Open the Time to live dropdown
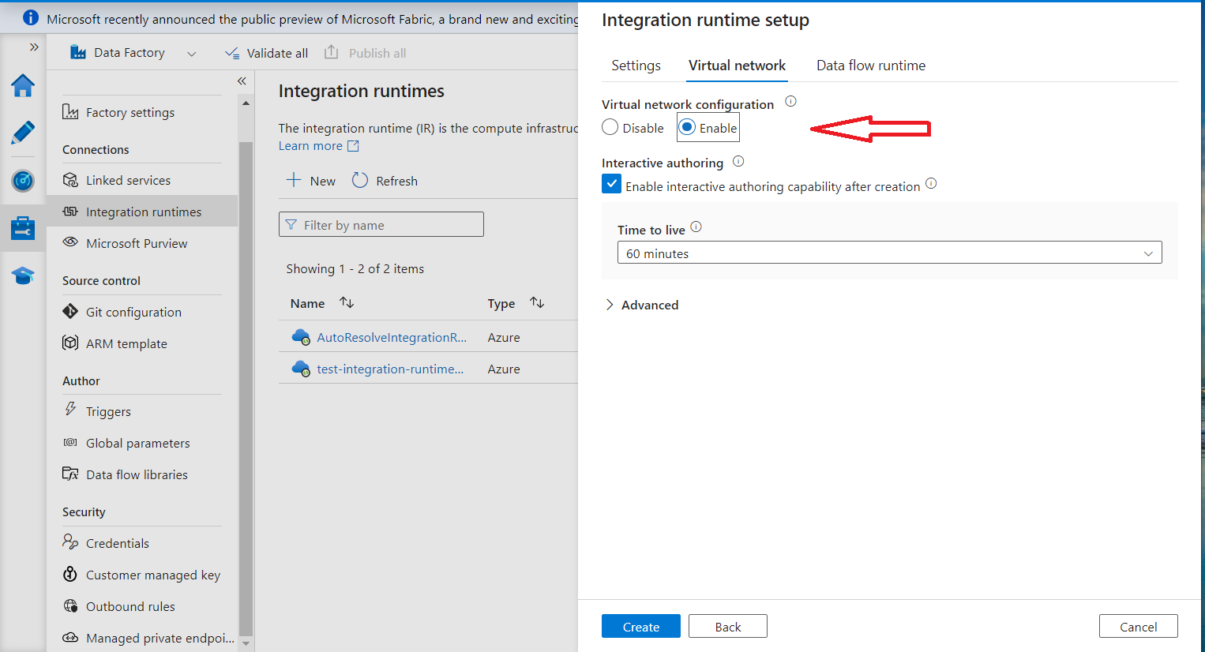The width and height of the screenshot is (1205, 652). [889, 253]
